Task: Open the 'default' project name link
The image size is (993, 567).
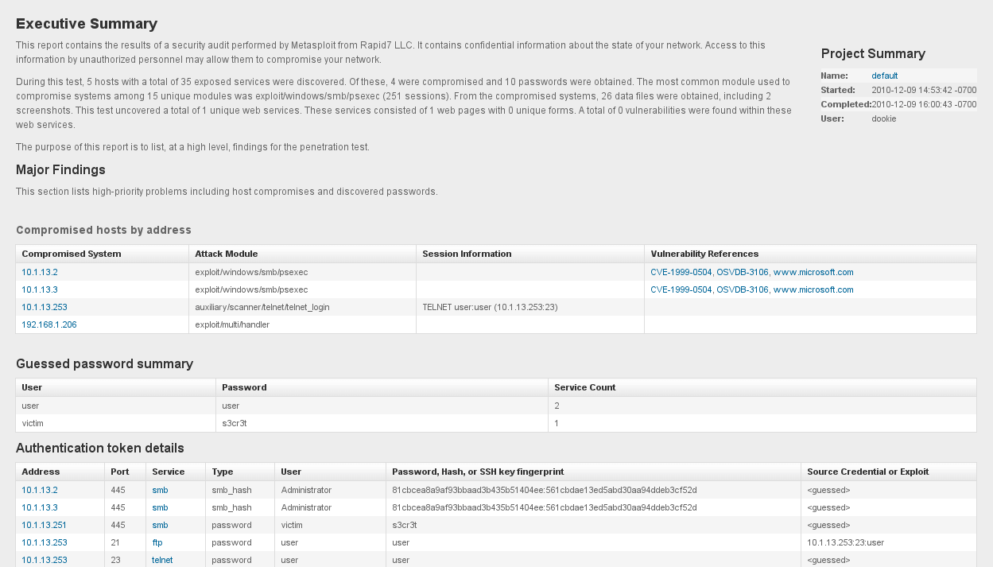Action: [x=884, y=76]
